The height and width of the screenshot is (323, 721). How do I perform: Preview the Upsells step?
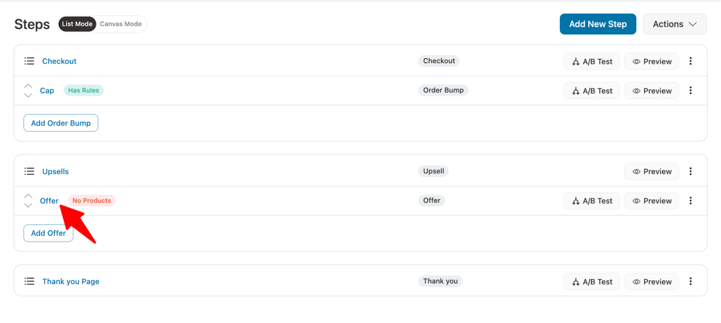click(652, 172)
